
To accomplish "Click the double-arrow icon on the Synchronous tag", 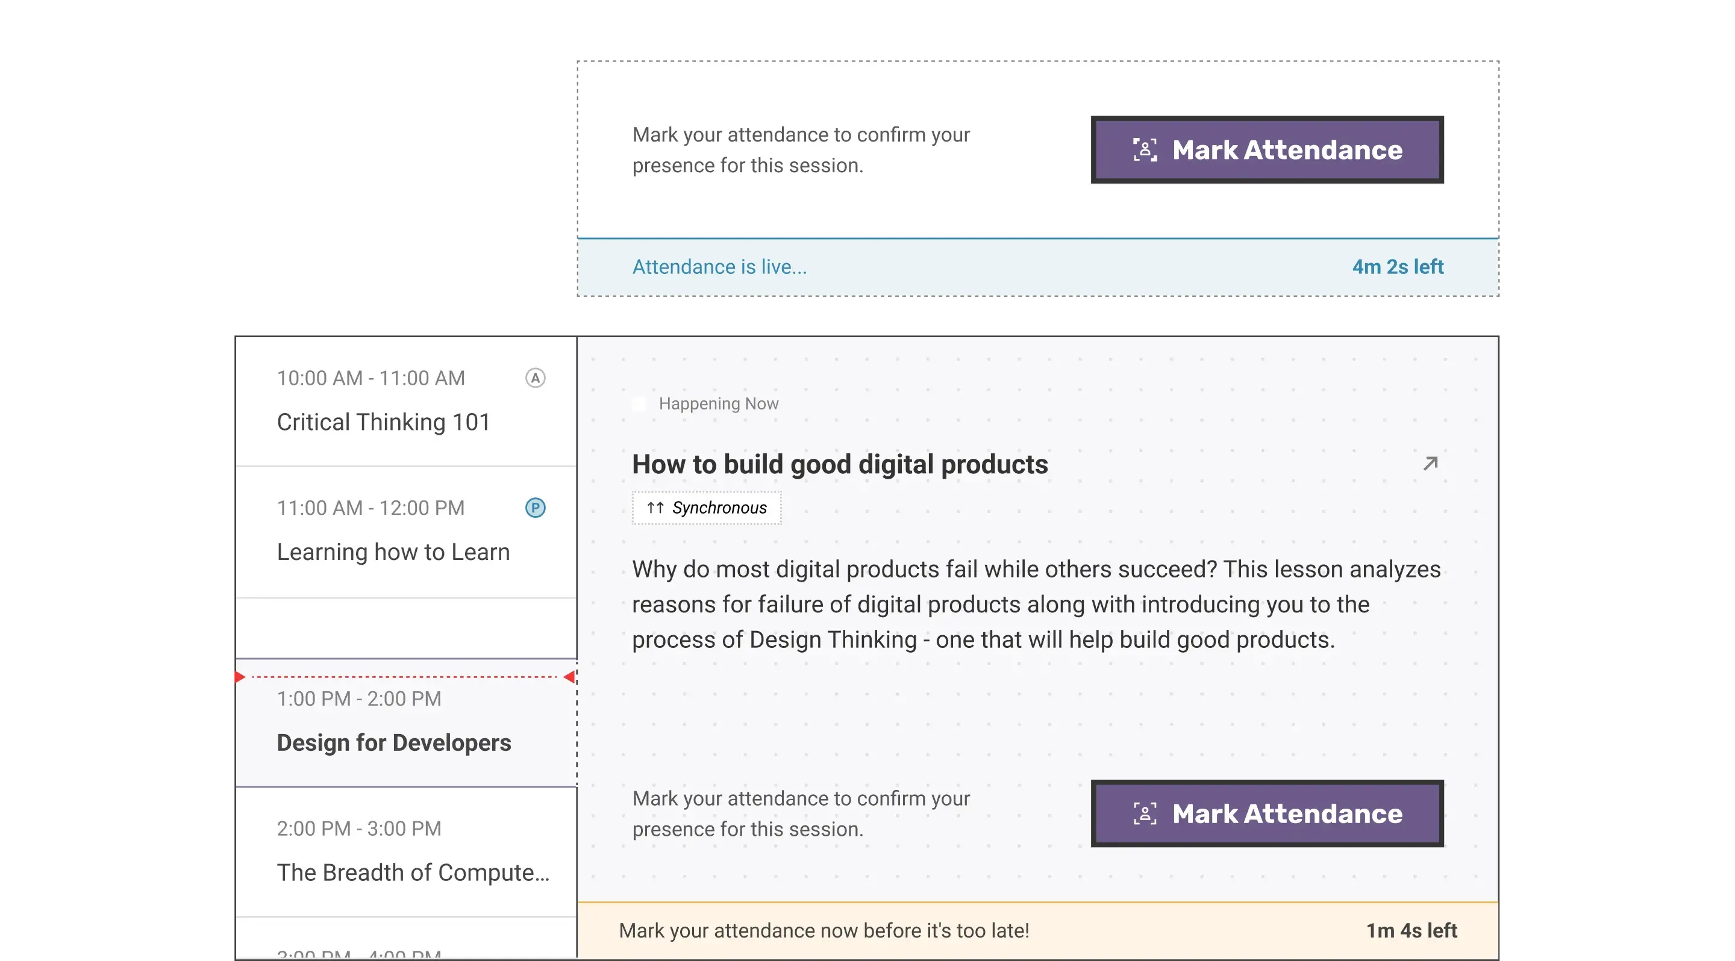I will 655,508.
